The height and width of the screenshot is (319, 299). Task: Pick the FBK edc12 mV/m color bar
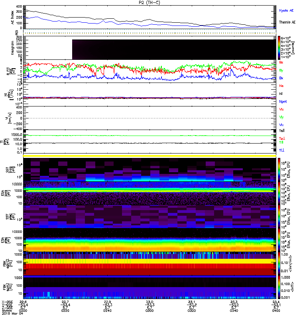(279, 264)
